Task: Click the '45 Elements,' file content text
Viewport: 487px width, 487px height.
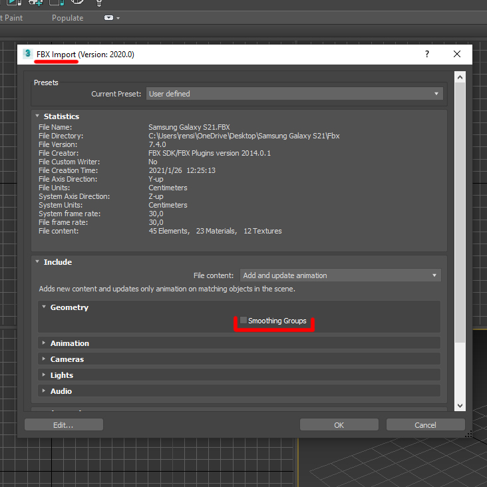Action: pos(169,231)
